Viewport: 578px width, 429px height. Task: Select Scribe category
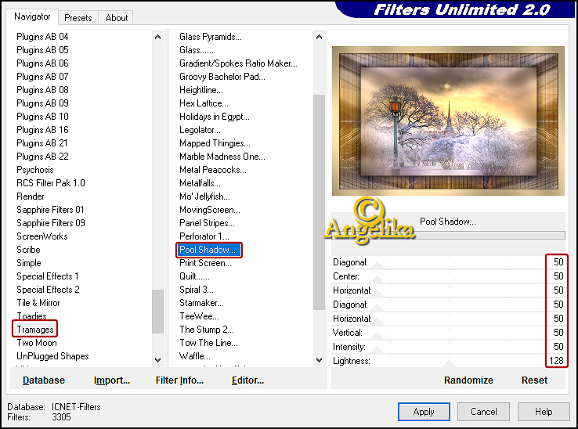click(28, 250)
